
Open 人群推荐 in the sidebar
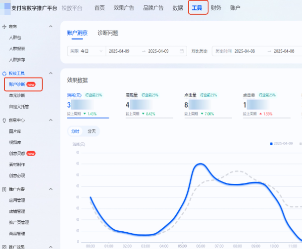(x=17, y=60)
